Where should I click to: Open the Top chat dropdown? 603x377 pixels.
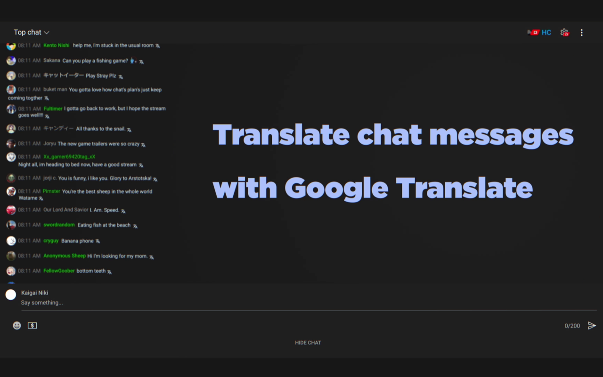click(31, 32)
